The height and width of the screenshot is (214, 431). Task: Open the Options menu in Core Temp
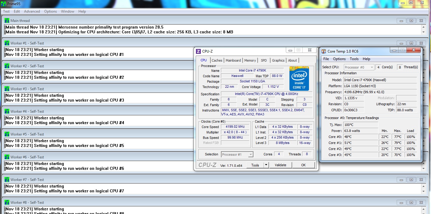coord(339,59)
